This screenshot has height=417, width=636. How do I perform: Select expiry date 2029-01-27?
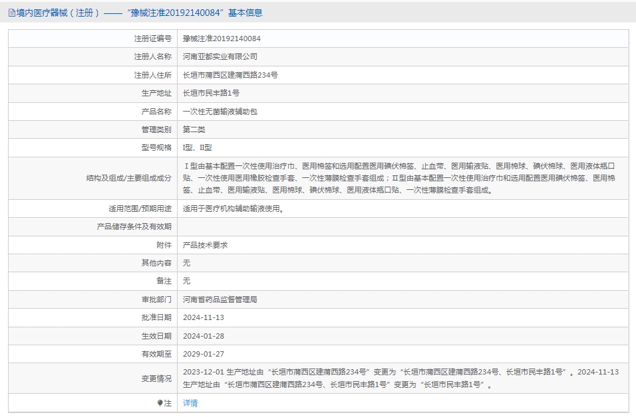[x=203, y=354]
